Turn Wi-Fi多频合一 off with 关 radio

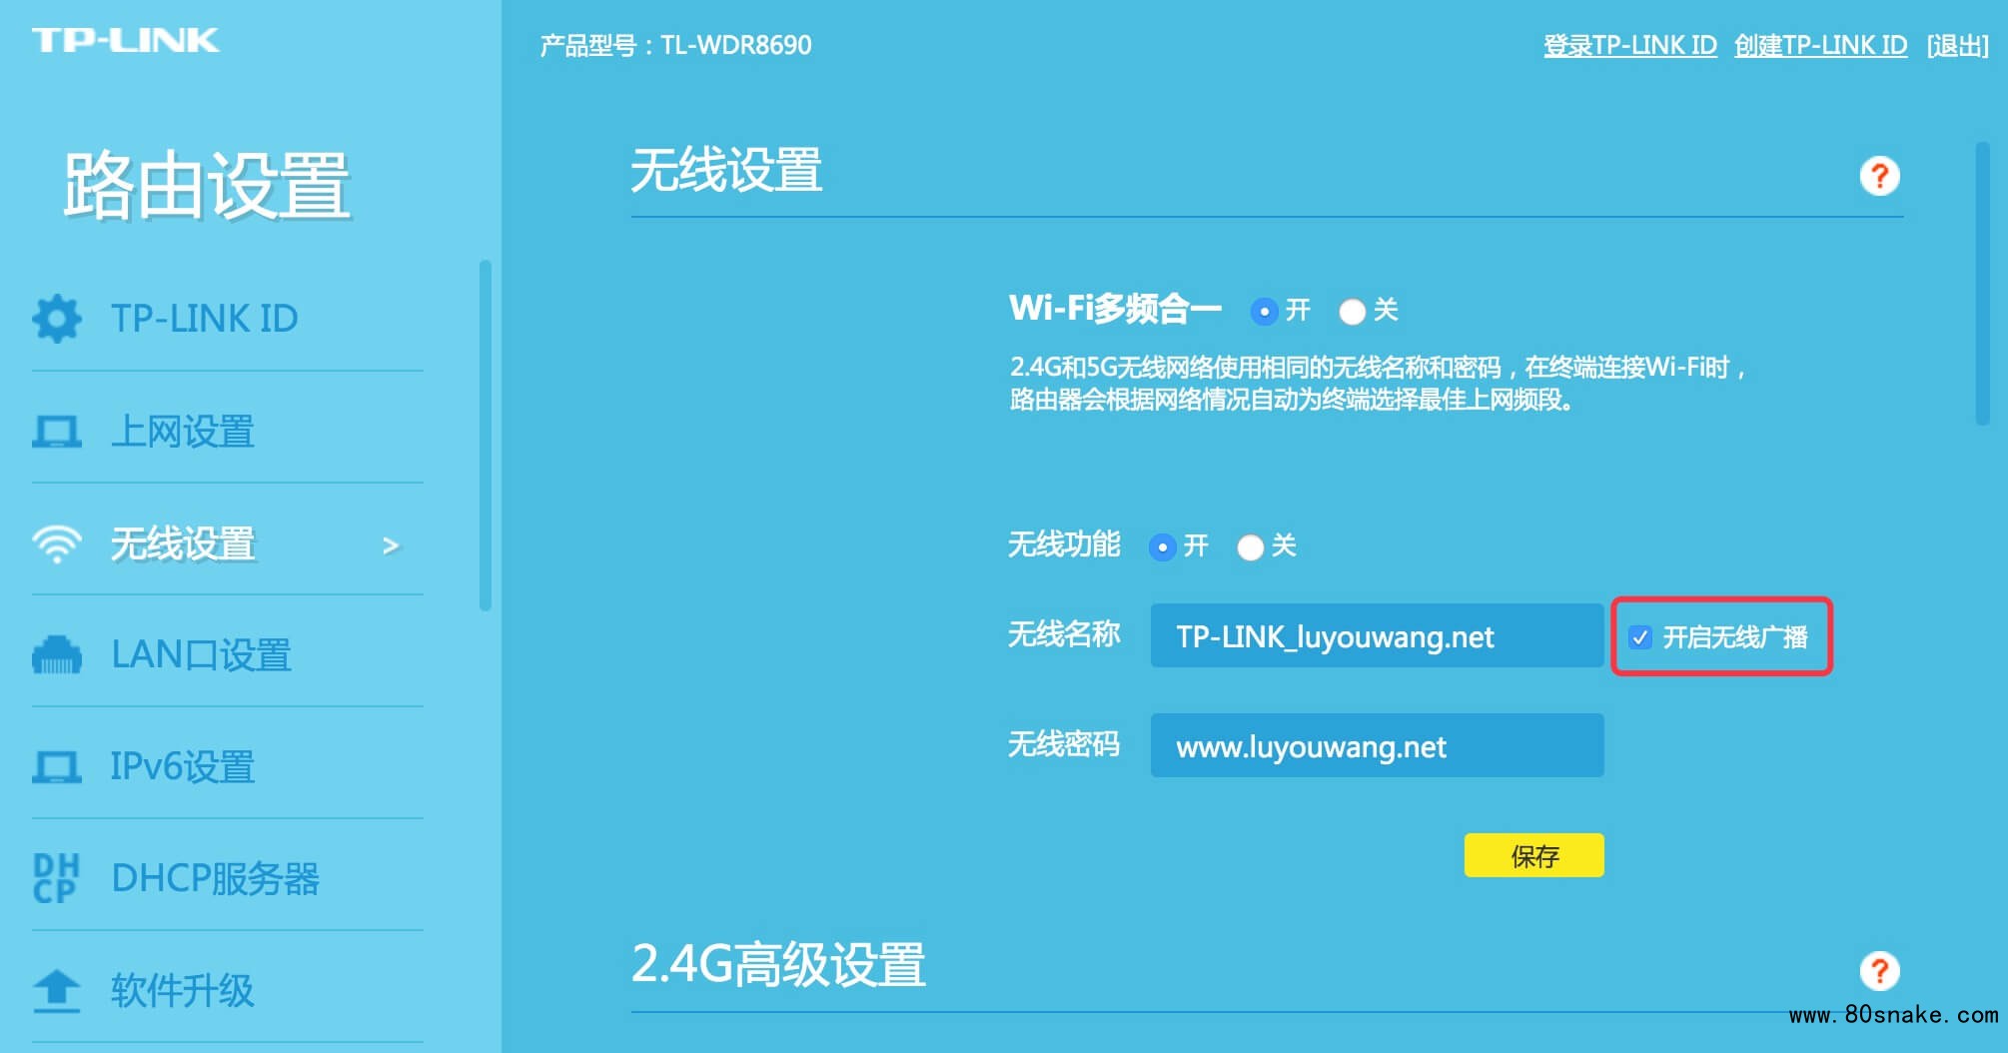click(x=1352, y=312)
